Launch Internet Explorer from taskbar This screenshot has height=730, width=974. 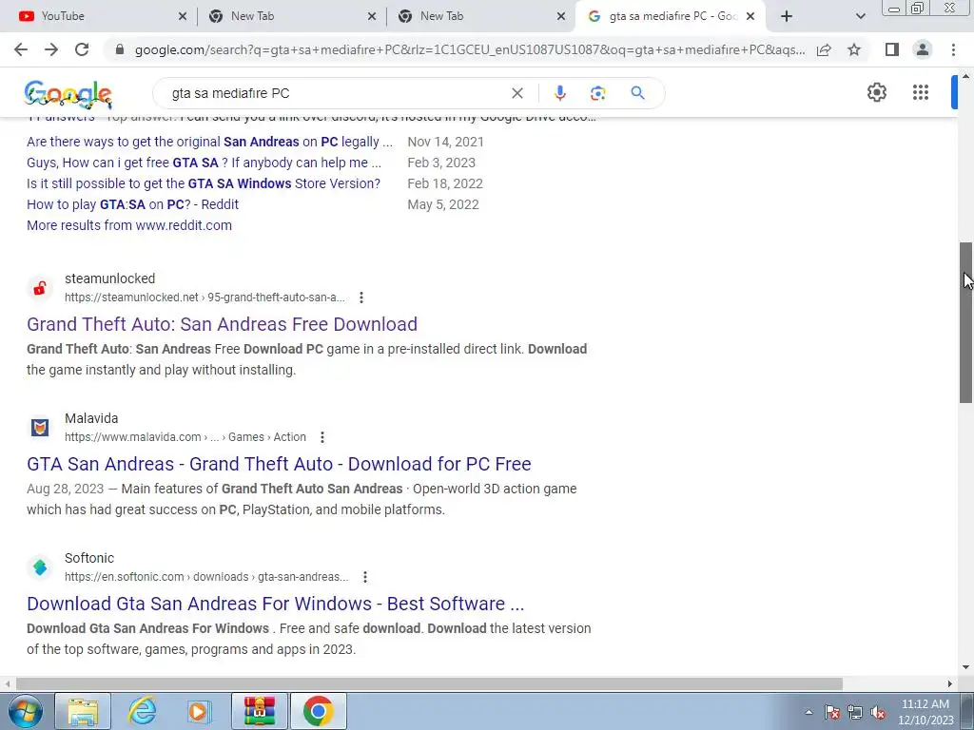point(141,711)
